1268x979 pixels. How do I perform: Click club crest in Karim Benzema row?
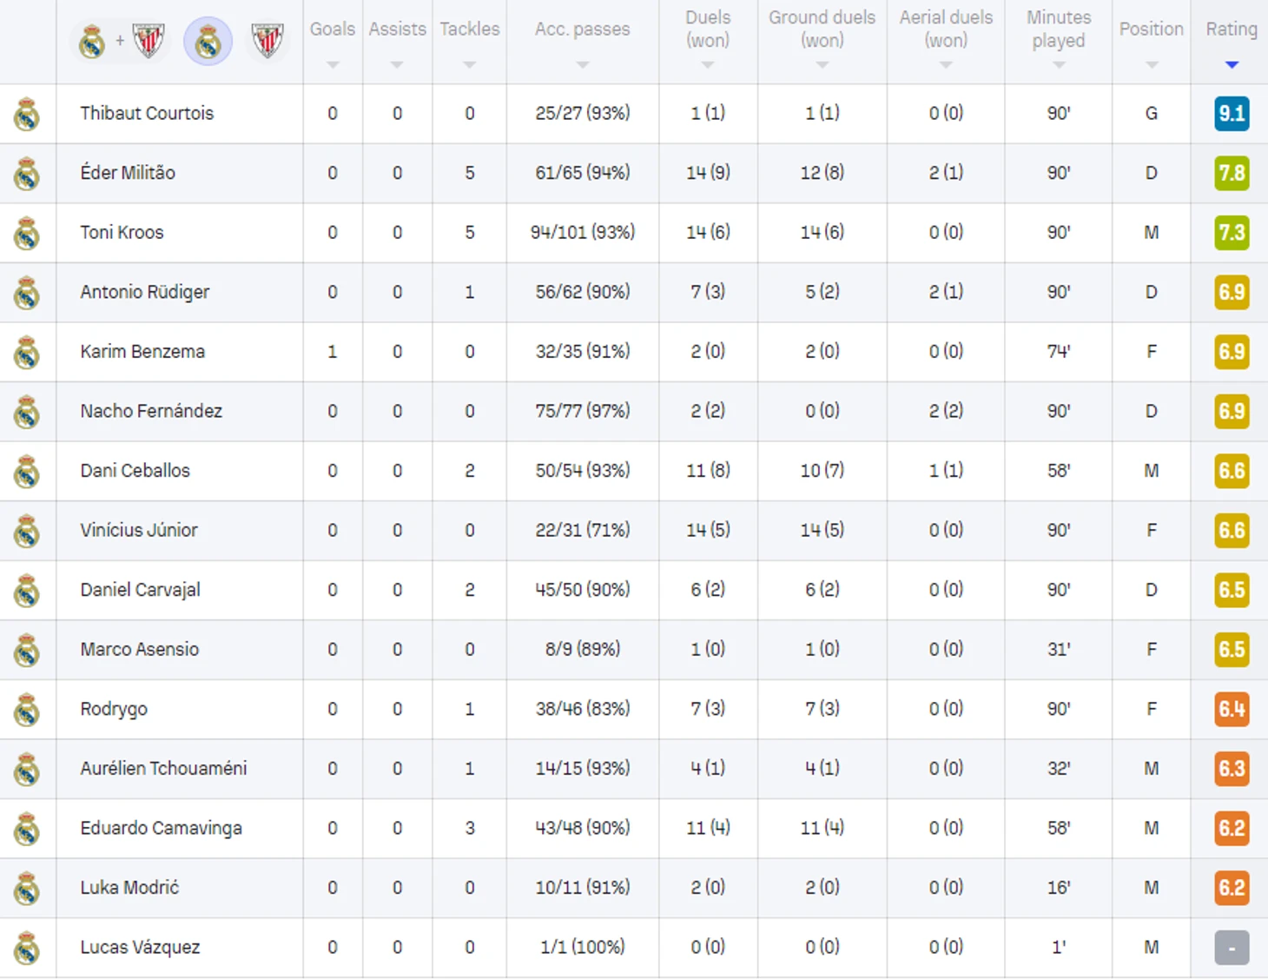(x=27, y=352)
